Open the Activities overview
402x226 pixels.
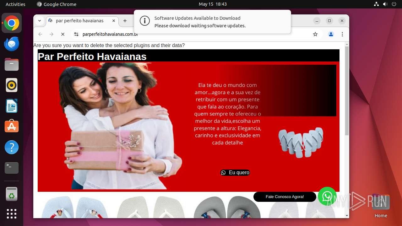[15, 4]
